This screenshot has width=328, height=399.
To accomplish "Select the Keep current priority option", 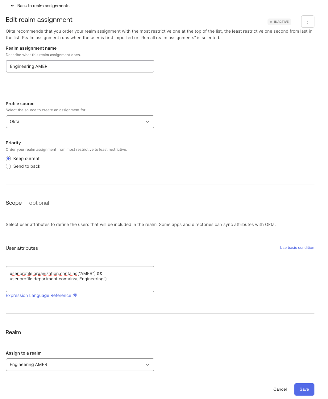I will [8, 158].
